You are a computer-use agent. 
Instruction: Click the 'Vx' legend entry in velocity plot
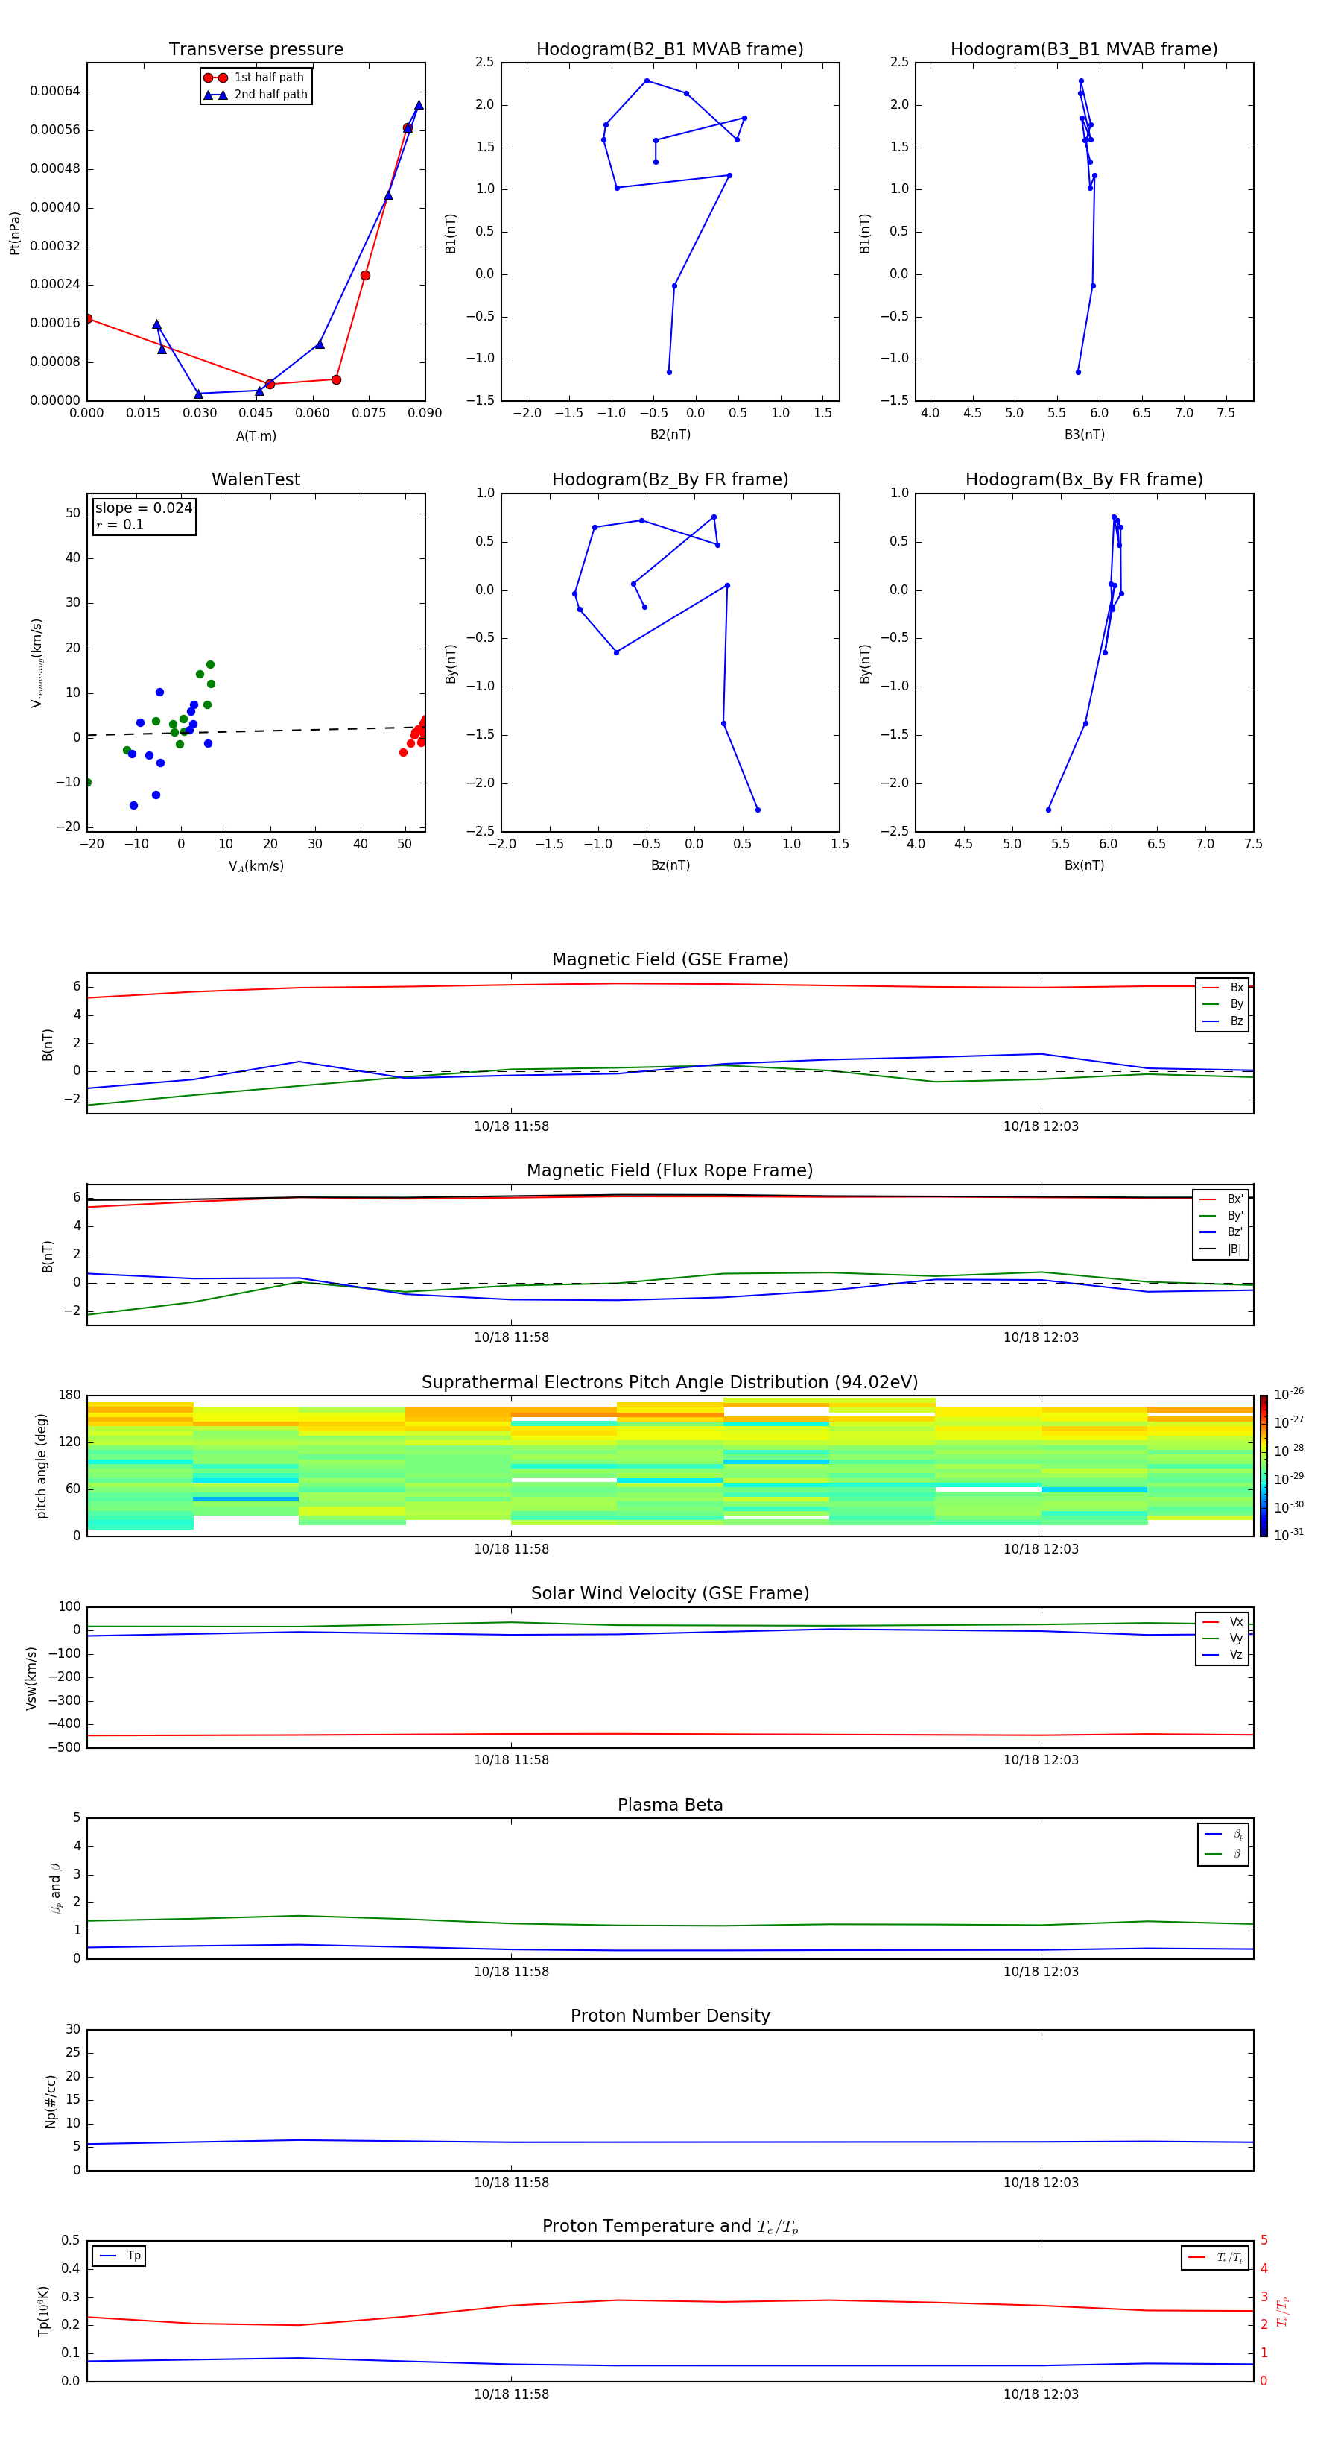(x=1223, y=1621)
